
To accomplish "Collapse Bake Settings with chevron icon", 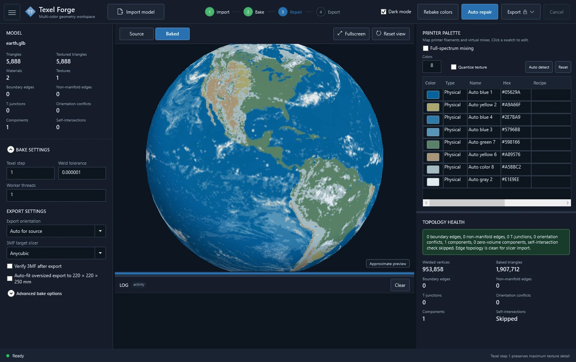I will 11,149.
